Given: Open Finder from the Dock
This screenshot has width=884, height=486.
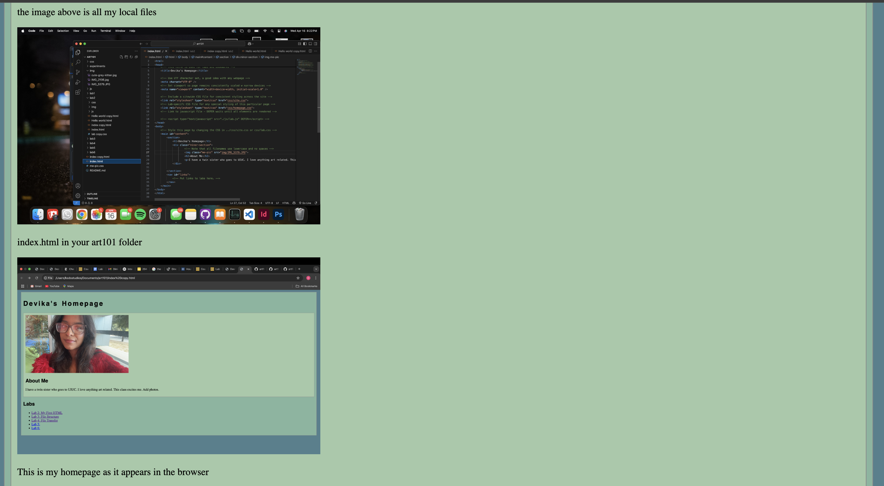Looking at the screenshot, I should coord(38,214).
